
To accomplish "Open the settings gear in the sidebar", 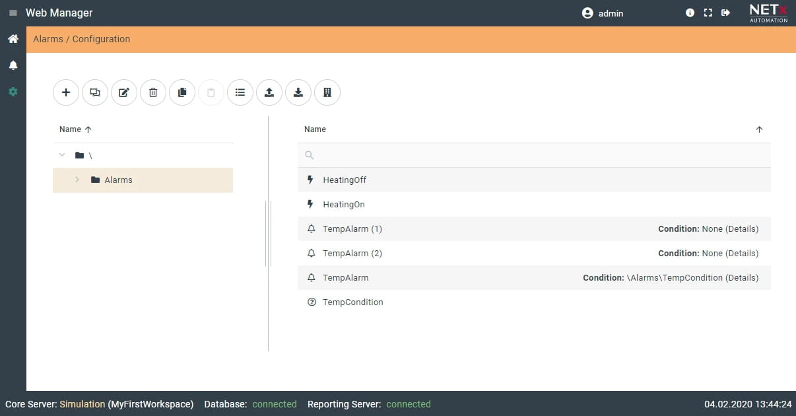I will pos(13,92).
